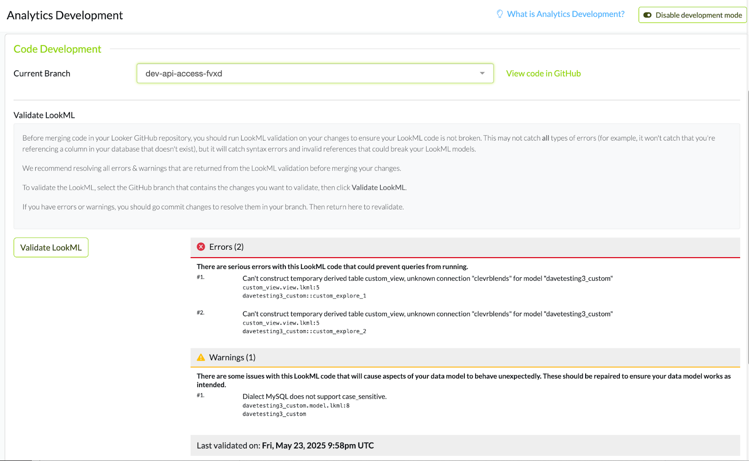This screenshot has width=749, height=461.
Task: Click the Validate LookML button
Action: 51,248
